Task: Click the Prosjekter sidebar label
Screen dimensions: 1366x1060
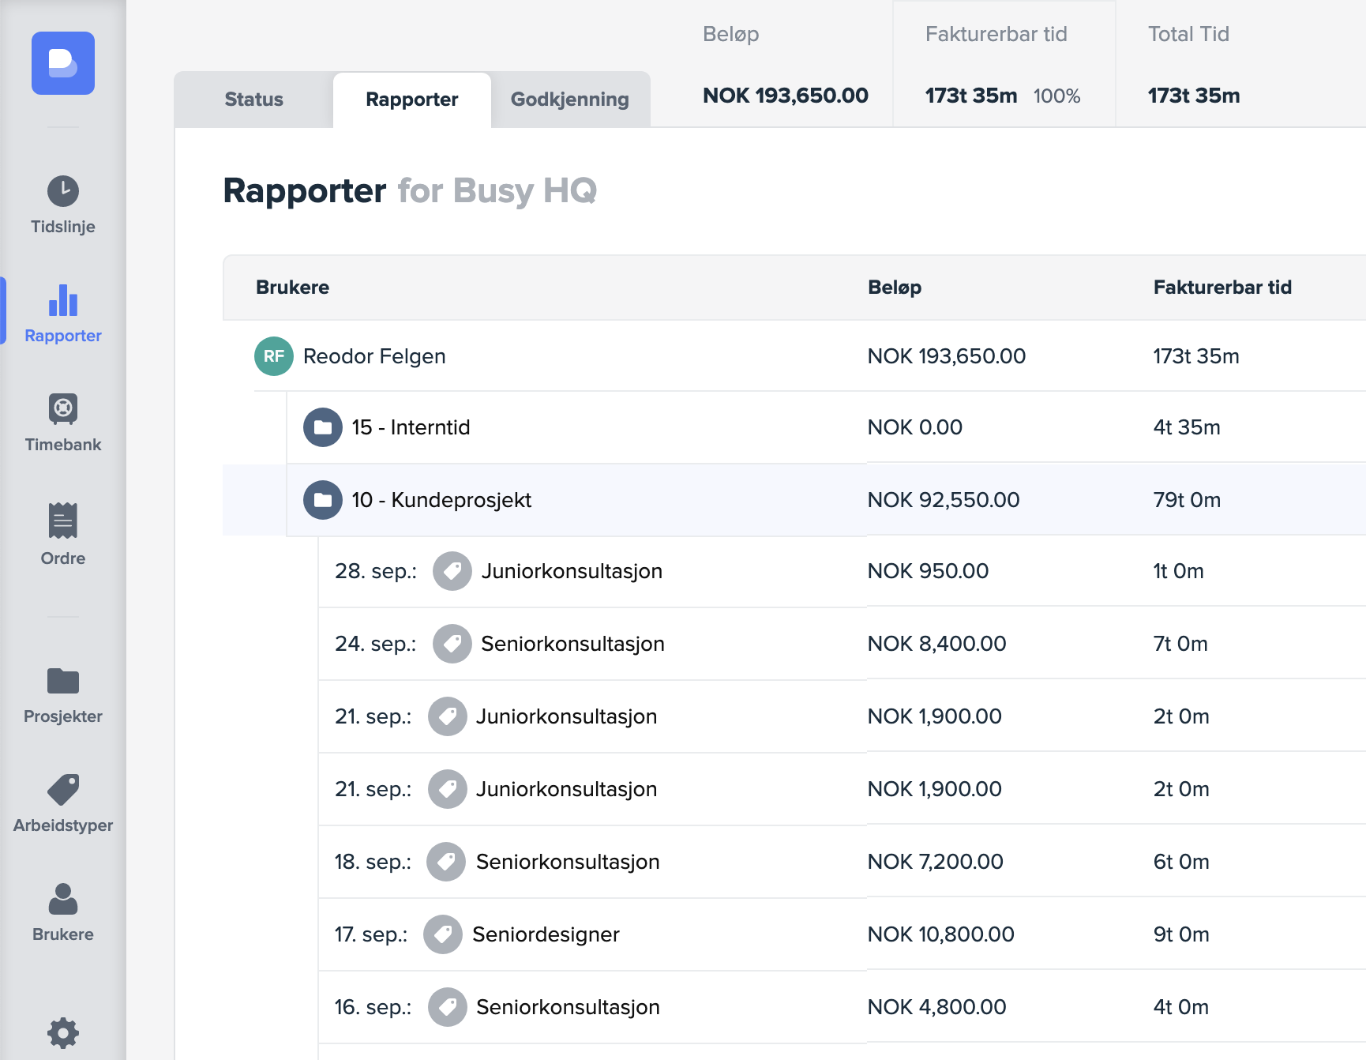Action: click(63, 716)
